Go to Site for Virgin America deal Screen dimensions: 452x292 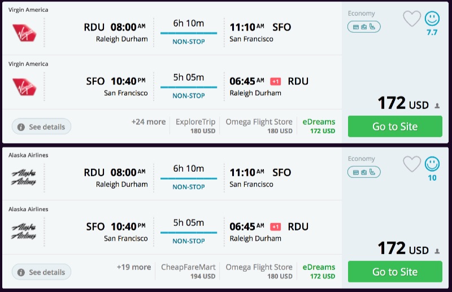394,127
